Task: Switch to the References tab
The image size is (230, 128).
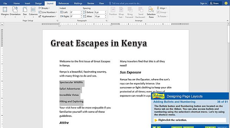Action: 64,3
